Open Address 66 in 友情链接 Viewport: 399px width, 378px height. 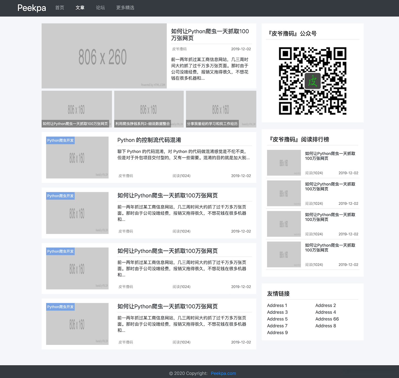[x=327, y=319]
